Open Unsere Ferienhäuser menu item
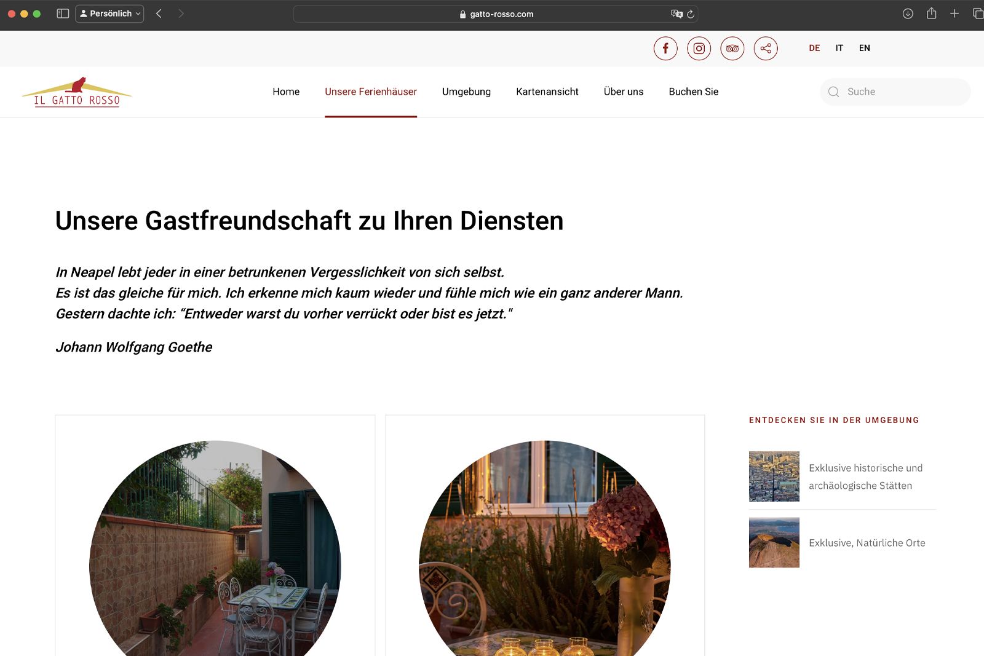 click(371, 92)
